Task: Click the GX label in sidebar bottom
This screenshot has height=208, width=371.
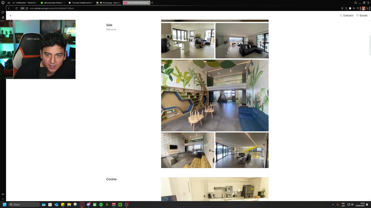Action: click(x=3, y=194)
